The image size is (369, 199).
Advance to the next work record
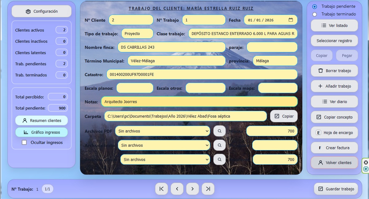pyautogui.click(x=192, y=189)
